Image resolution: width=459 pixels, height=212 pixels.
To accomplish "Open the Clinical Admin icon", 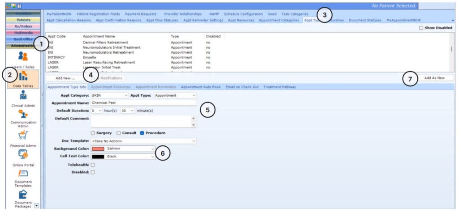I will (x=23, y=96).
